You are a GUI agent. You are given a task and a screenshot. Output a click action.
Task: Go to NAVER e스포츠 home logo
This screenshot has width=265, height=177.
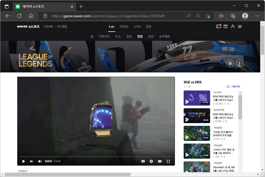click(x=28, y=27)
